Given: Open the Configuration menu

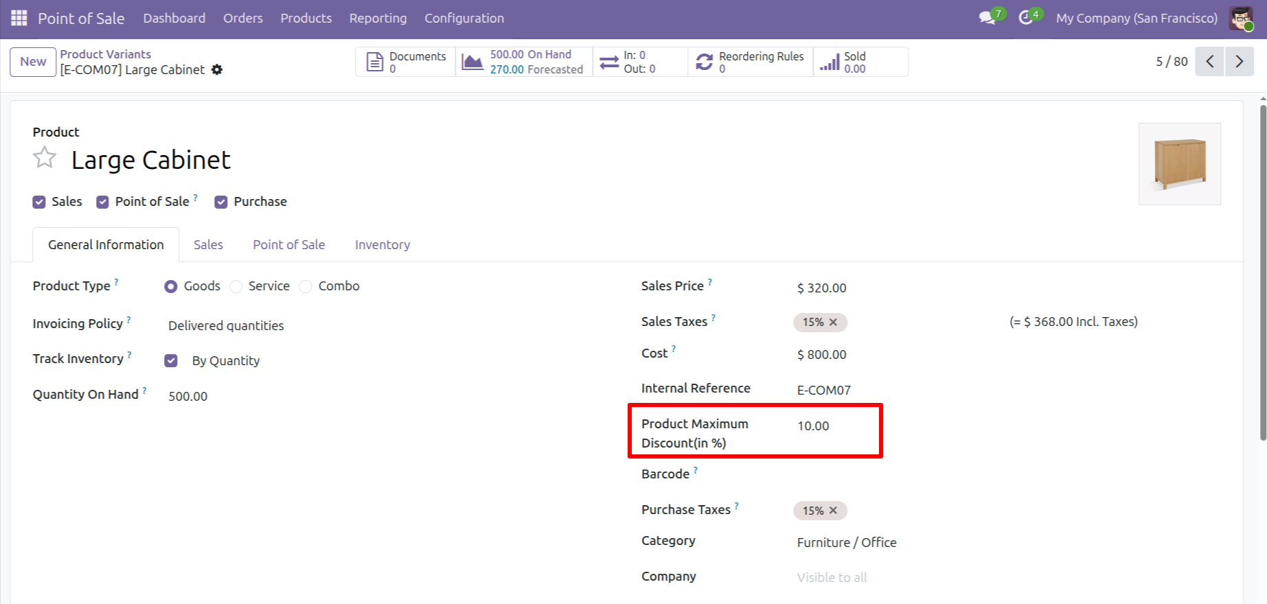Looking at the screenshot, I should [x=464, y=18].
